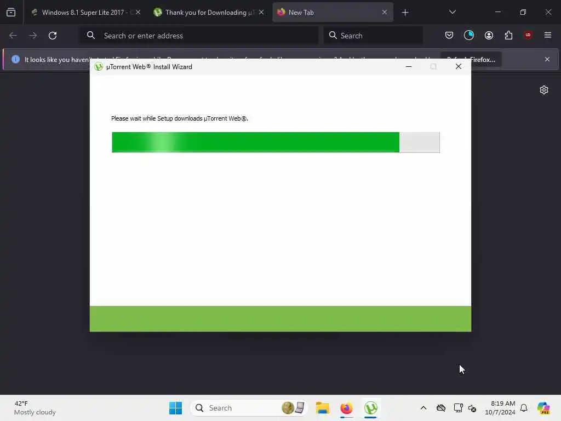Open Firefox application hamburger menu
This screenshot has height=421, width=561.
(548, 35)
